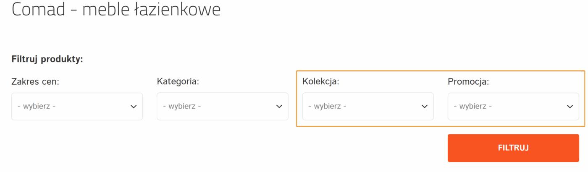This screenshot has height=172, width=588.
Task: Click the "Comad - meble łazienkowe" page heading
Action: [x=116, y=10]
